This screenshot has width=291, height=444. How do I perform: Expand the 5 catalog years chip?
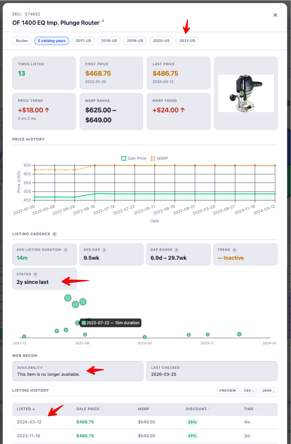point(52,41)
